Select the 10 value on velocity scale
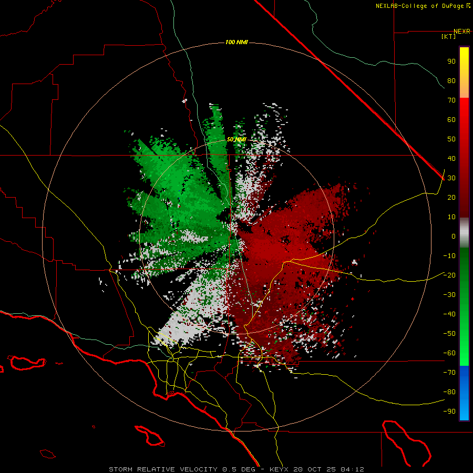The width and height of the screenshot is (473, 473). (451, 217)
